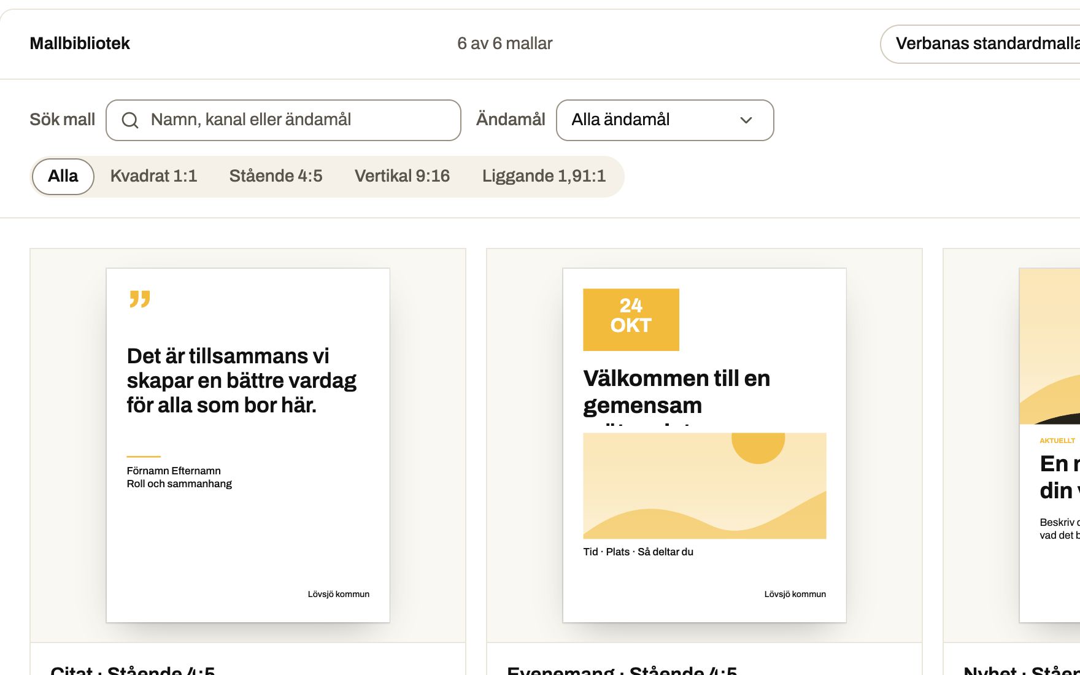The height and width of the screenshot is (675, 1080).
Task: Open the Evenemang event template thumbnail
Action: (x=704, y=445)
